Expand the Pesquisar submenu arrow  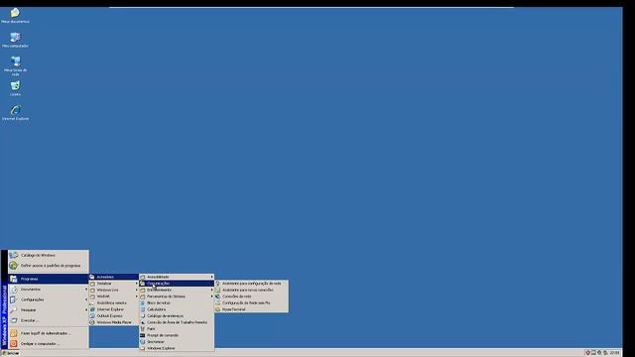click(86, 310)
